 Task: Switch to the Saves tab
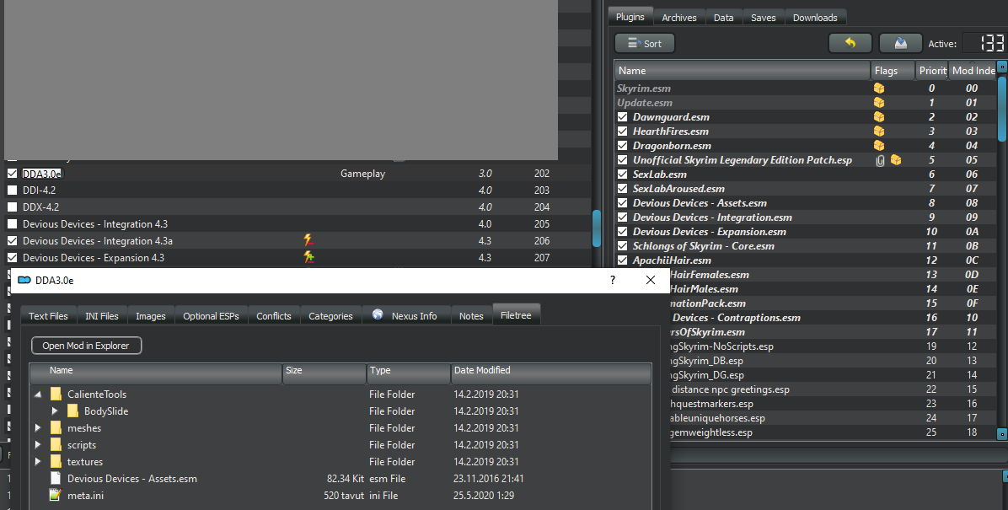pos(763,18)
